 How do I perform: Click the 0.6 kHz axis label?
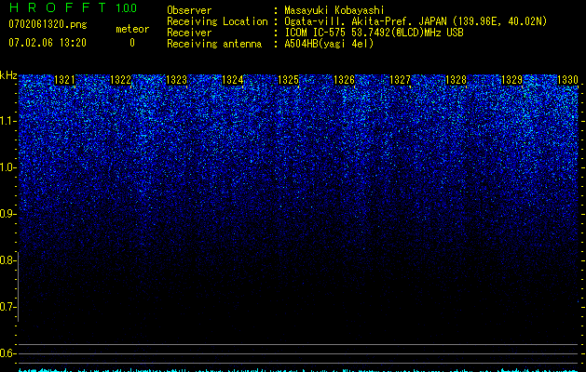7,353
